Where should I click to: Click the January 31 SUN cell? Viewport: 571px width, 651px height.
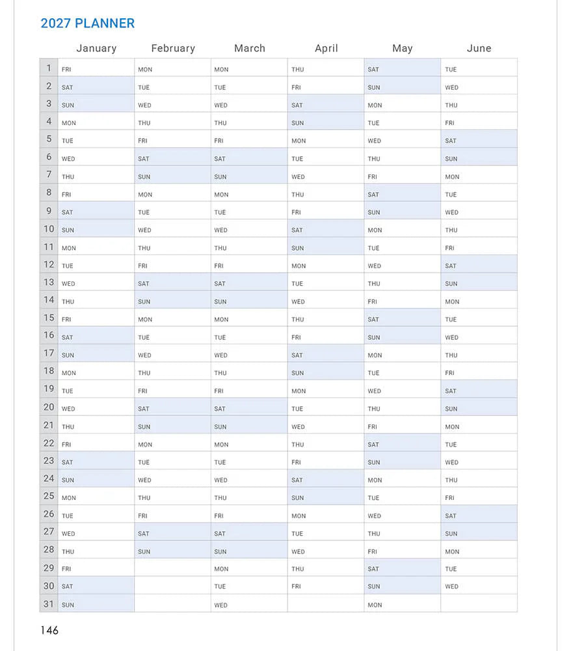[96, 604]
